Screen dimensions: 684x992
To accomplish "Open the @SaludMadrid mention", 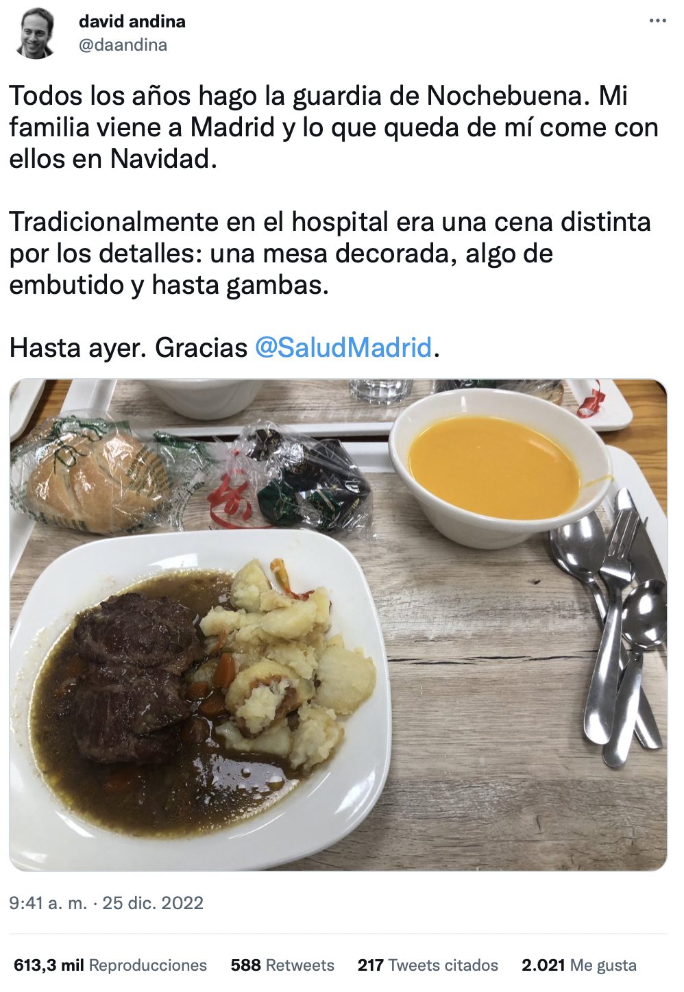I will (x=343, y=348).
